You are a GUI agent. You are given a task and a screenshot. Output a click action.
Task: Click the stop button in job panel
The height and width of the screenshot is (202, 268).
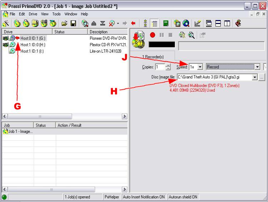(x=170, y=35)
